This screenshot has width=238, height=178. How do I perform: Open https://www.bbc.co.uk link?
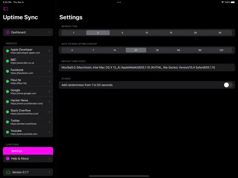22,63
